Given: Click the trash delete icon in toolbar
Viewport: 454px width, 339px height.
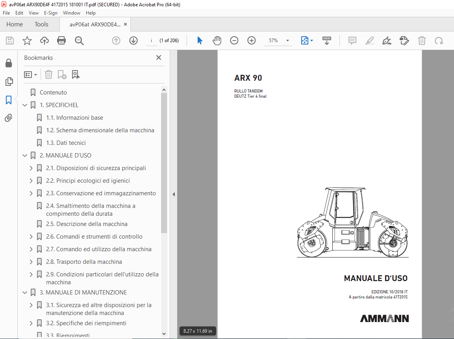Looking at the screenshot, I should [x=422, y=41].
